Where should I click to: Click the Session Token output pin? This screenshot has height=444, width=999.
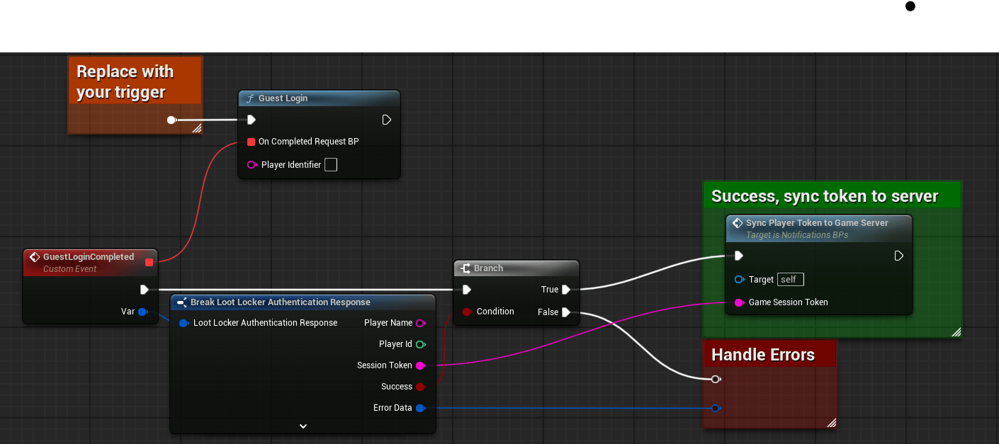[x=420, y=365]
